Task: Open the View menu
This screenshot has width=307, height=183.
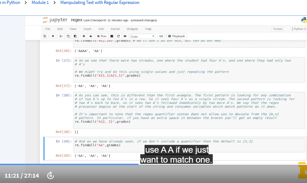Action: (x=73, y=29)
